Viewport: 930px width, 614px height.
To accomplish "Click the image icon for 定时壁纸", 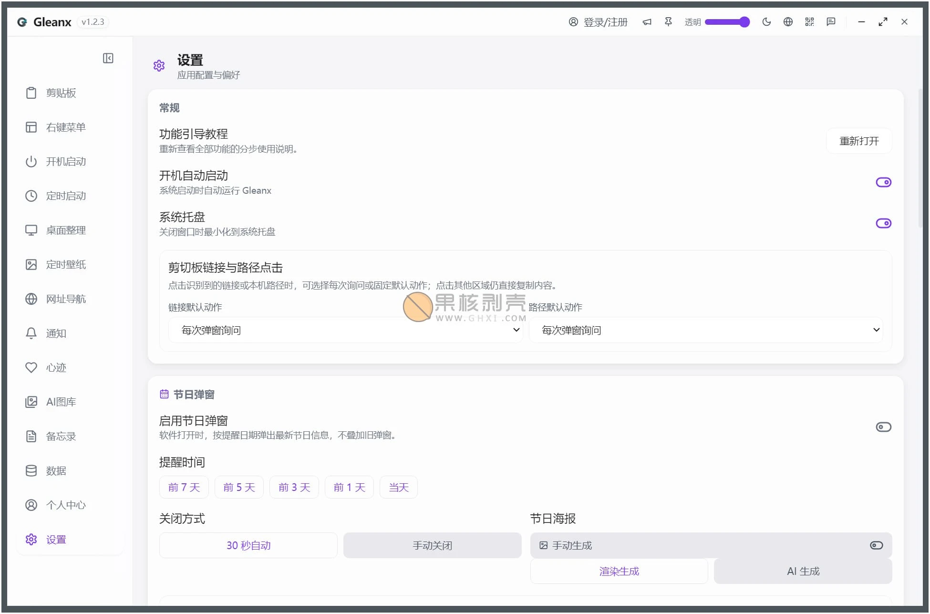I will [x=31, y=265].
